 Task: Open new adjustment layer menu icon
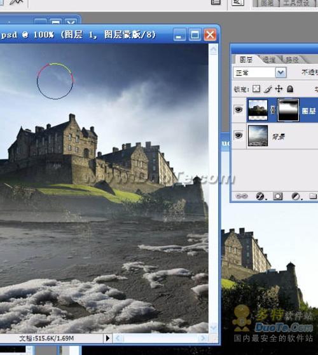coord(296,196)
